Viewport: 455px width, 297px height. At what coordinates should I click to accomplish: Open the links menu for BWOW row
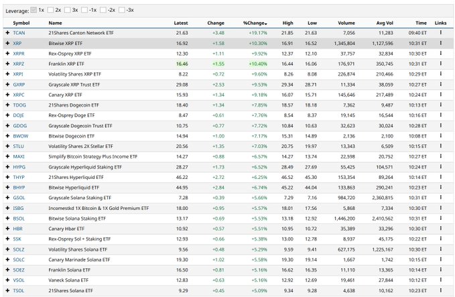[x=440, y=135]
